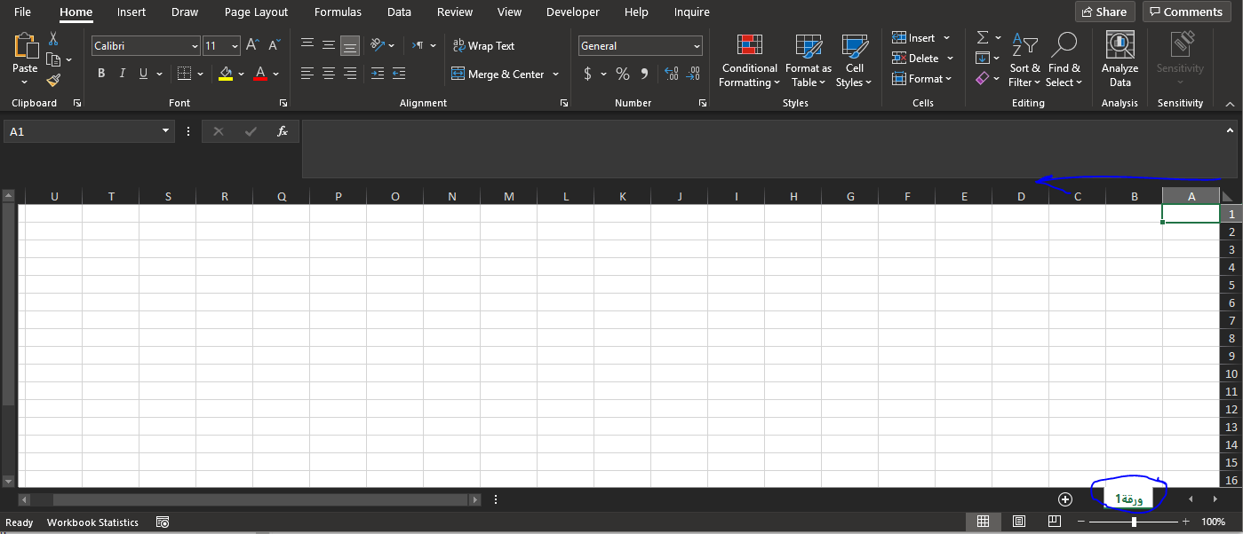1243x534 pixels.
Task: Select the ورقة1 sheet tab
Action: [1128, 499]
